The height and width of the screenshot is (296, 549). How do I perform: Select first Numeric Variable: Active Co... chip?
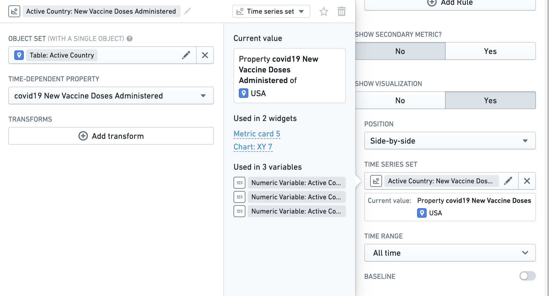click(296, 183)
